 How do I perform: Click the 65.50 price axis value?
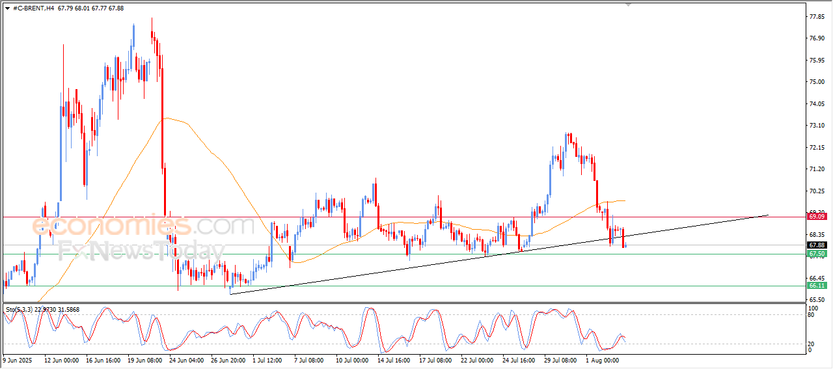pos(817,300)
